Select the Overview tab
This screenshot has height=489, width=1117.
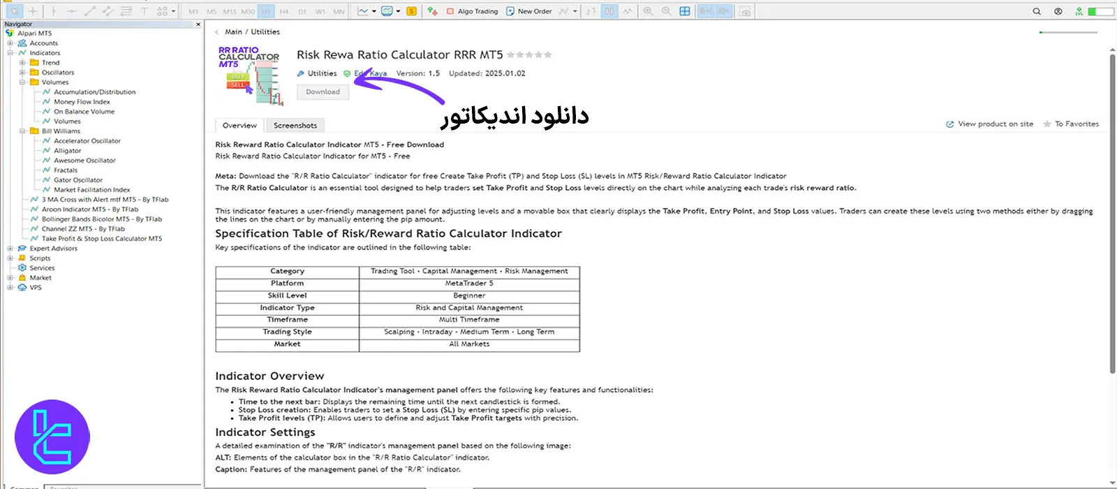[239, 126]
